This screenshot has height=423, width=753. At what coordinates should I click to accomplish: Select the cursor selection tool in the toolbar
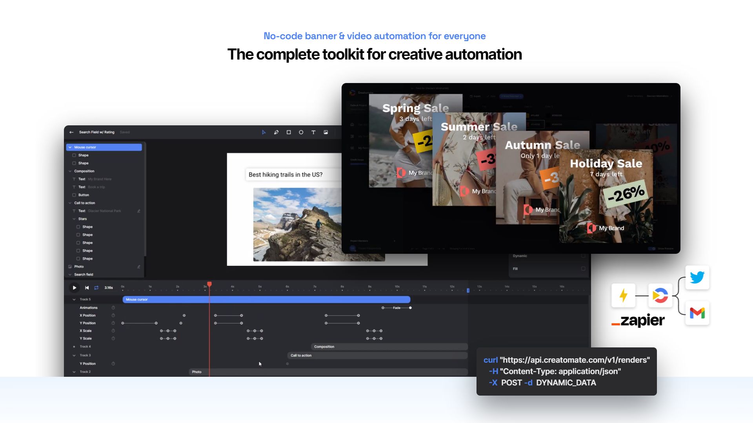(264, 132)
